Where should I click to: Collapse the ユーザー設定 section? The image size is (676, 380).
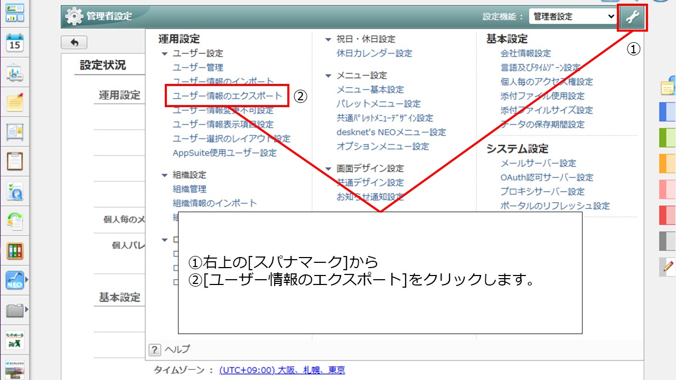[x=165, y=54]
